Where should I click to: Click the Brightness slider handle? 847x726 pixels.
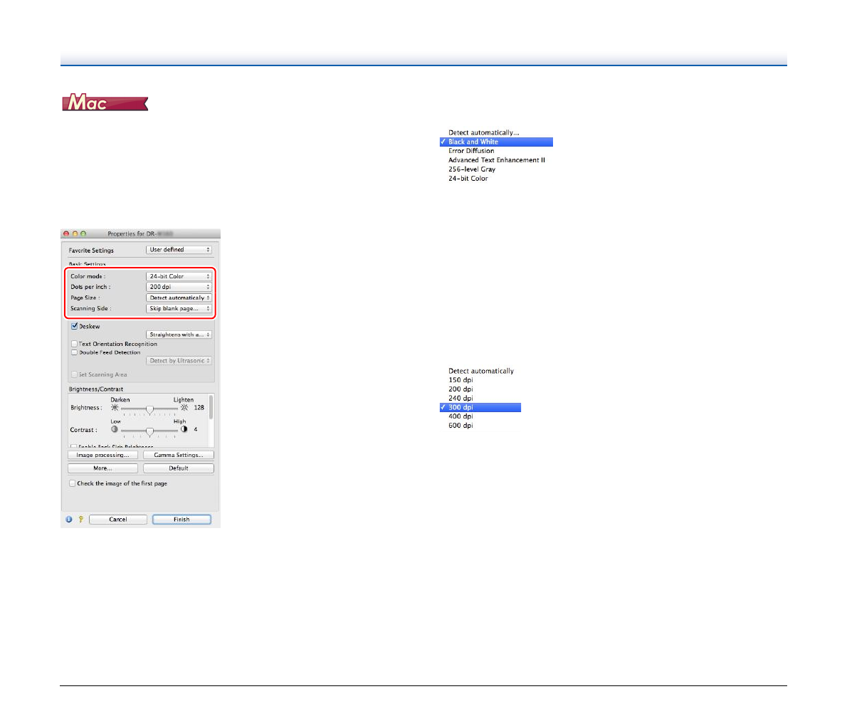(x=149, y=409)
